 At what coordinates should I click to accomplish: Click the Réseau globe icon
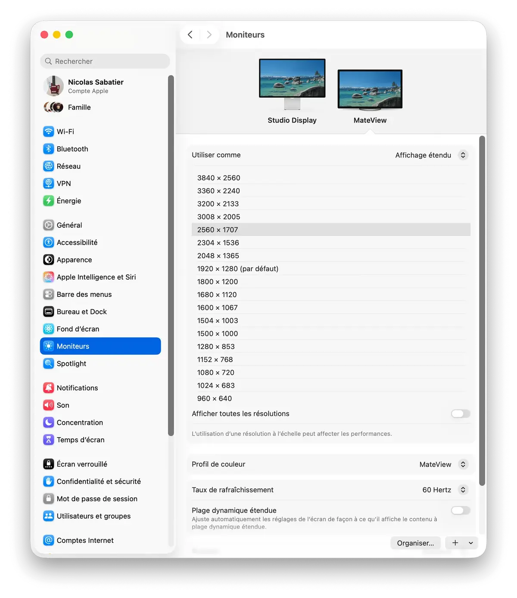49,166
